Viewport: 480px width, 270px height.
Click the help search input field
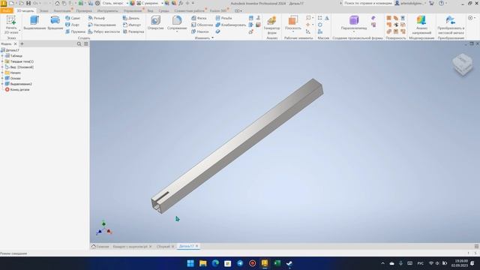367,3
